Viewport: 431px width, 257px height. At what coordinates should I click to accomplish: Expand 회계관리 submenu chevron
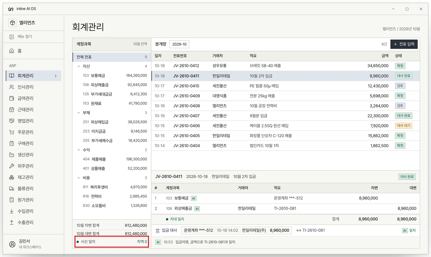[56, 76]
